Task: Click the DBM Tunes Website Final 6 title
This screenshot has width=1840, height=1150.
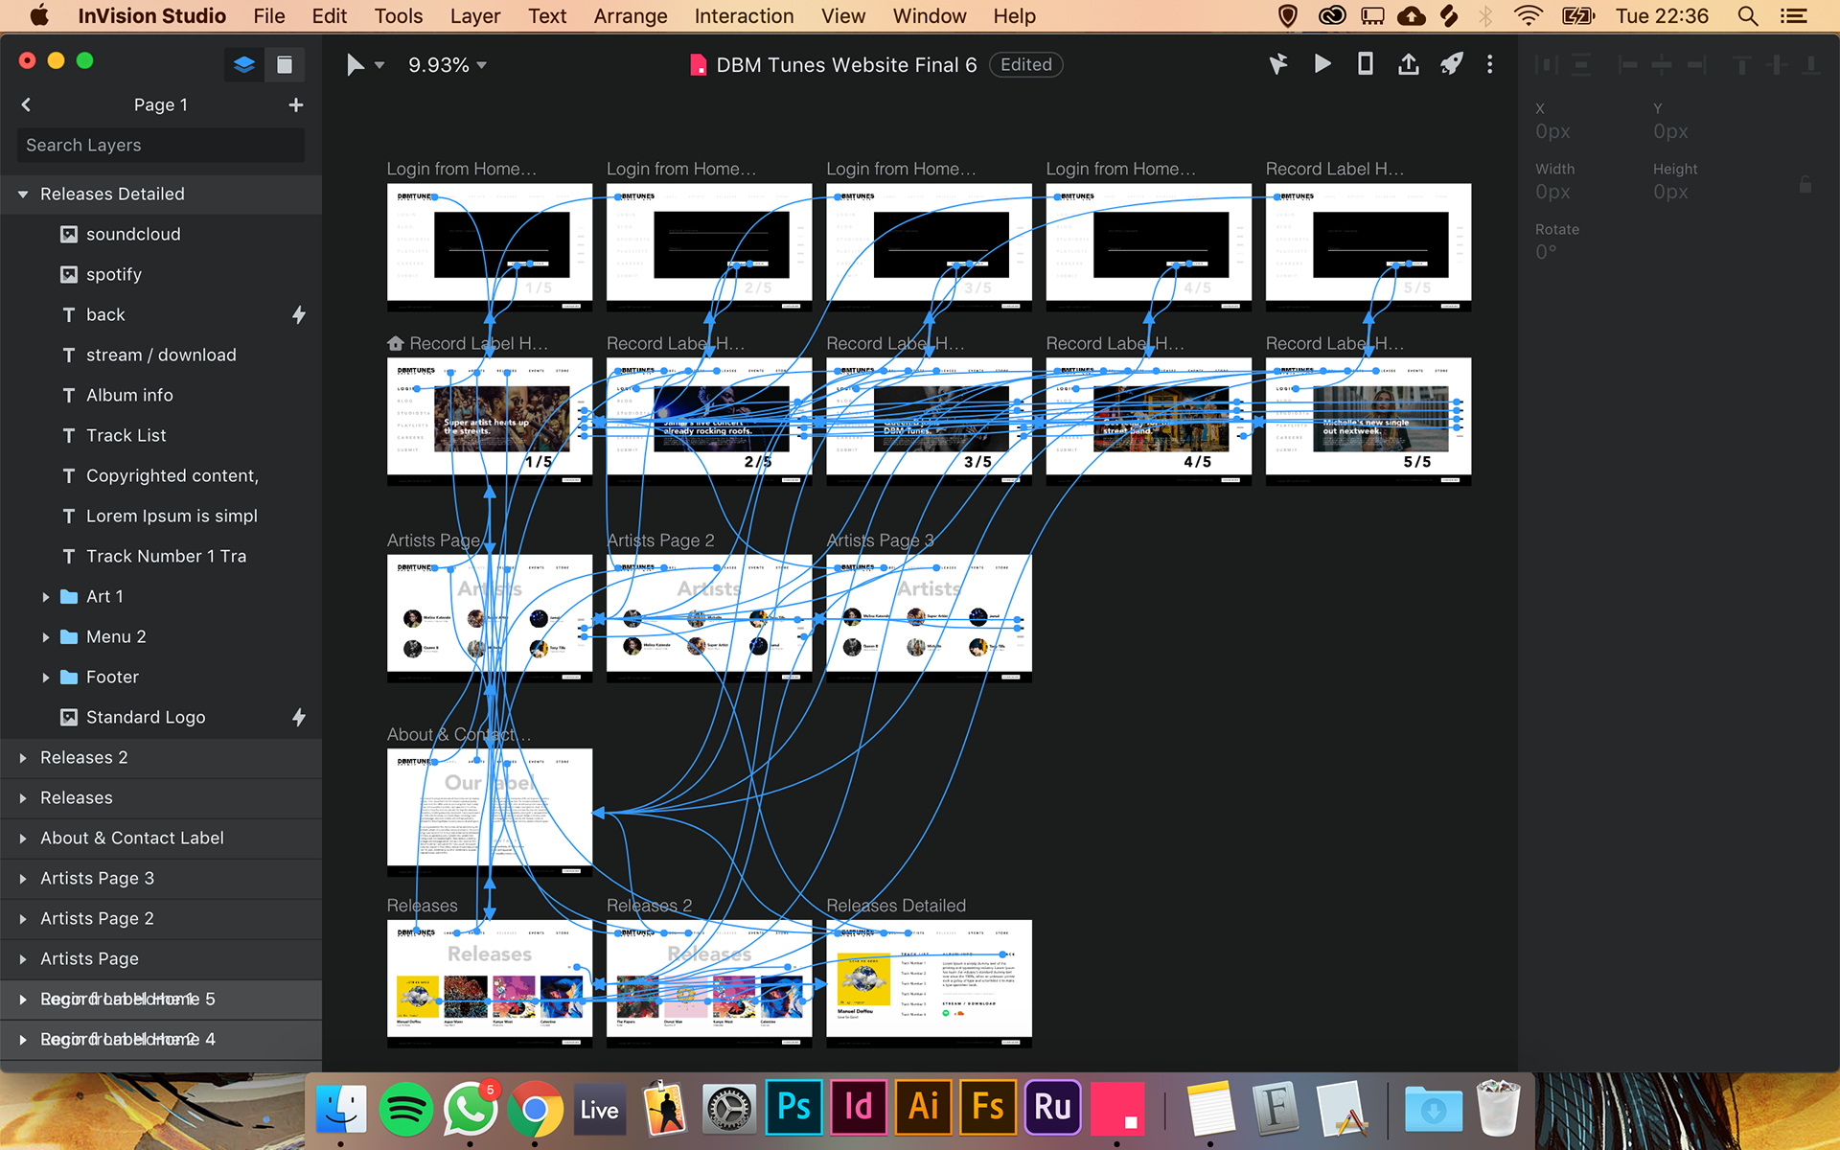Action: 846,64
